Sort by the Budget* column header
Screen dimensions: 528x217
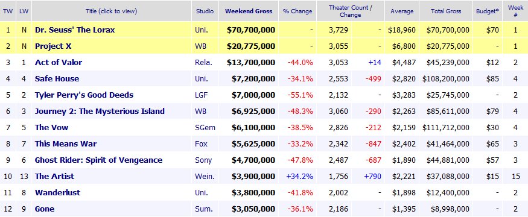click(x=487, y=11)
